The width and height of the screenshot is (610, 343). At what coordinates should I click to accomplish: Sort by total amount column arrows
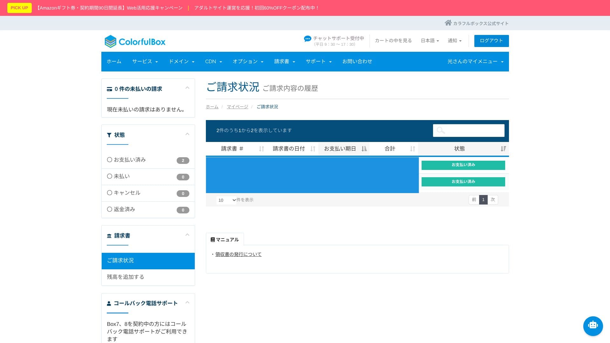pos(412,149)
